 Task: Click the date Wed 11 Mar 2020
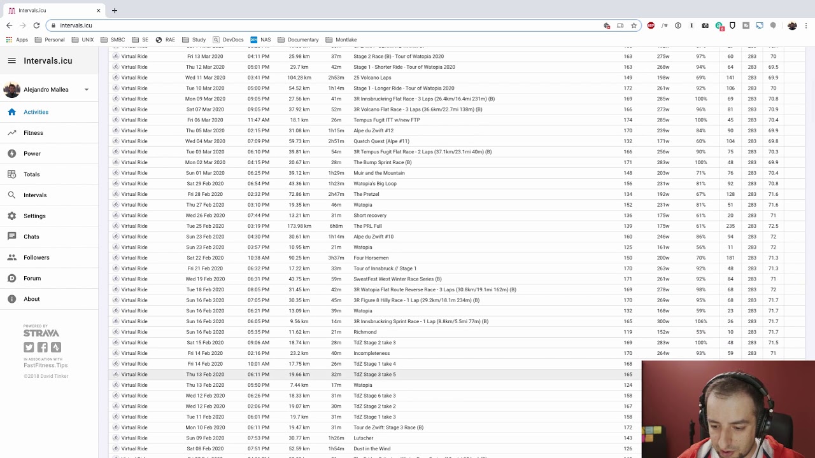205,78
